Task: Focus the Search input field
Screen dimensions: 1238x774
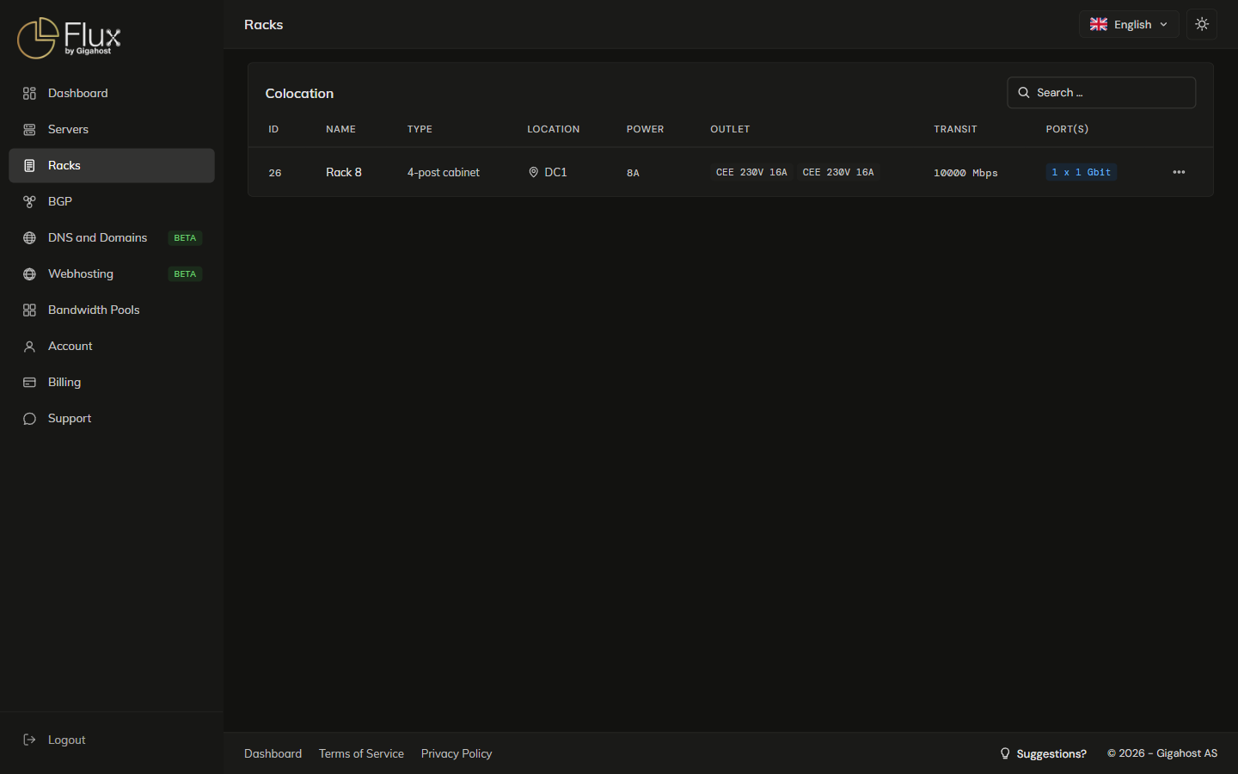Action: [x=1101, y=93]
